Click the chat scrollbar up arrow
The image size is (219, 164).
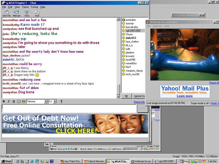pos(118,19)
